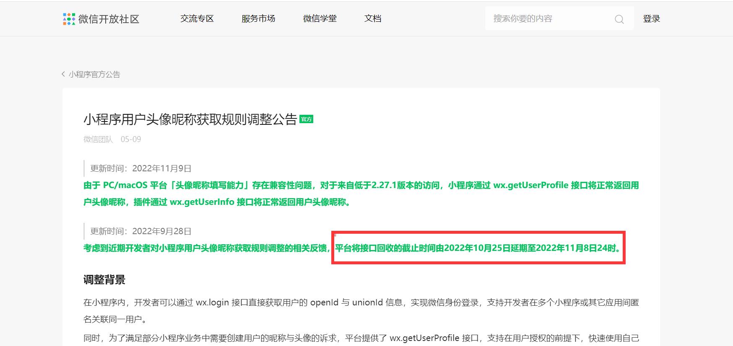Click the post date 05-09
This screenshot has height=346, width=733.
click(x=131, y=139)
